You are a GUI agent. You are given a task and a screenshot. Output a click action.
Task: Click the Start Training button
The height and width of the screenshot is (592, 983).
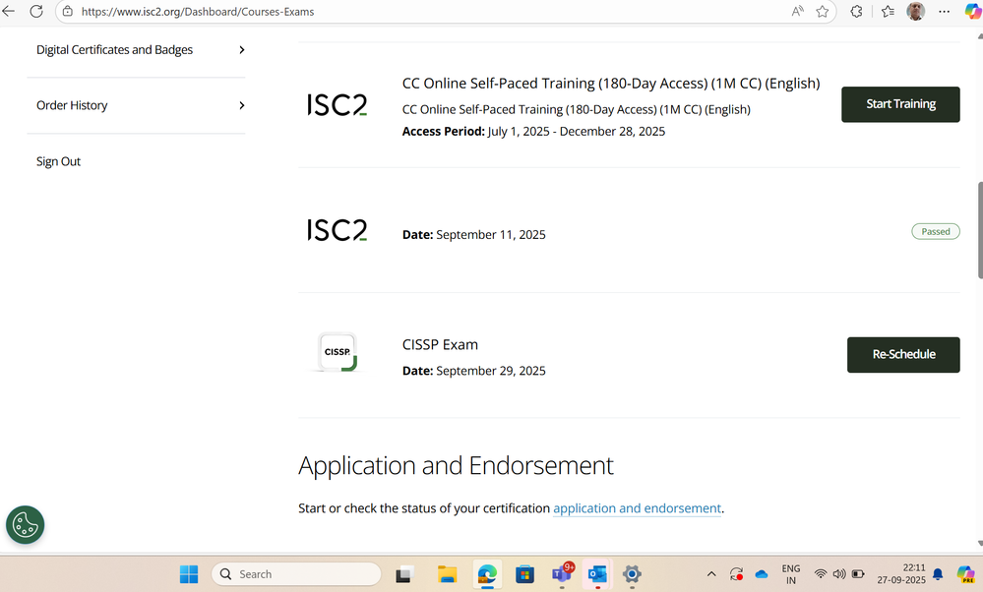click(x=899, y=103)
